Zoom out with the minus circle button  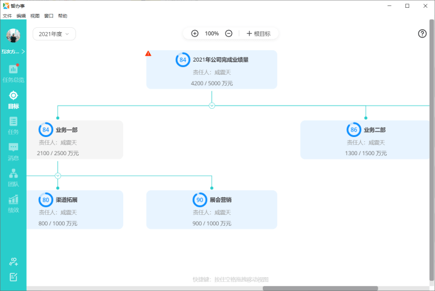pos(228,34)
